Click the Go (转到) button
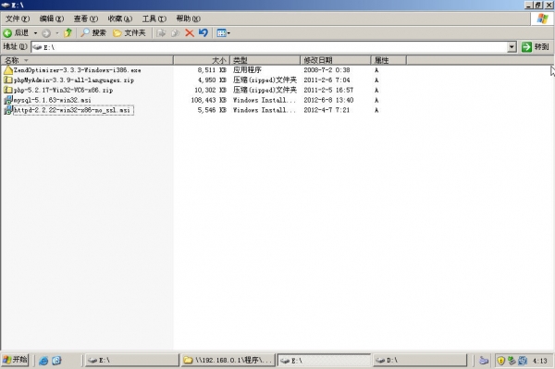 tap(536, 46)
